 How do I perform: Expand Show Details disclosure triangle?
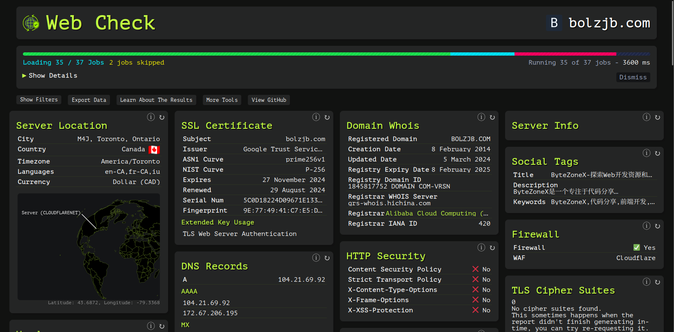(25, 76)
